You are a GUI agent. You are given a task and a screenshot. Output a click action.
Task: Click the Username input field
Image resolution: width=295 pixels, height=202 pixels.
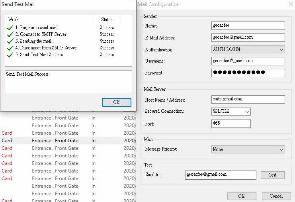click(248, 61)
